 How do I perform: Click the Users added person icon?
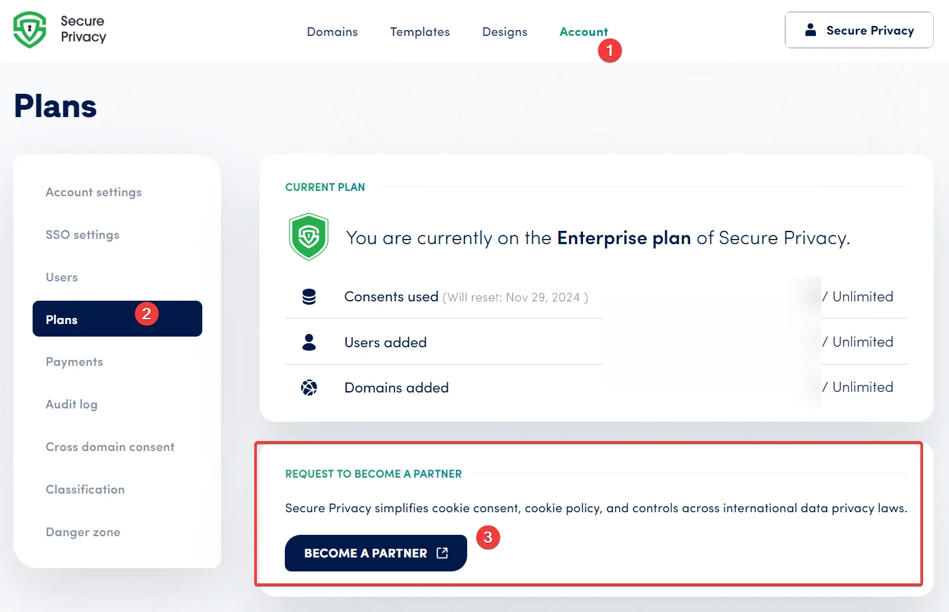tap(308, 341)
